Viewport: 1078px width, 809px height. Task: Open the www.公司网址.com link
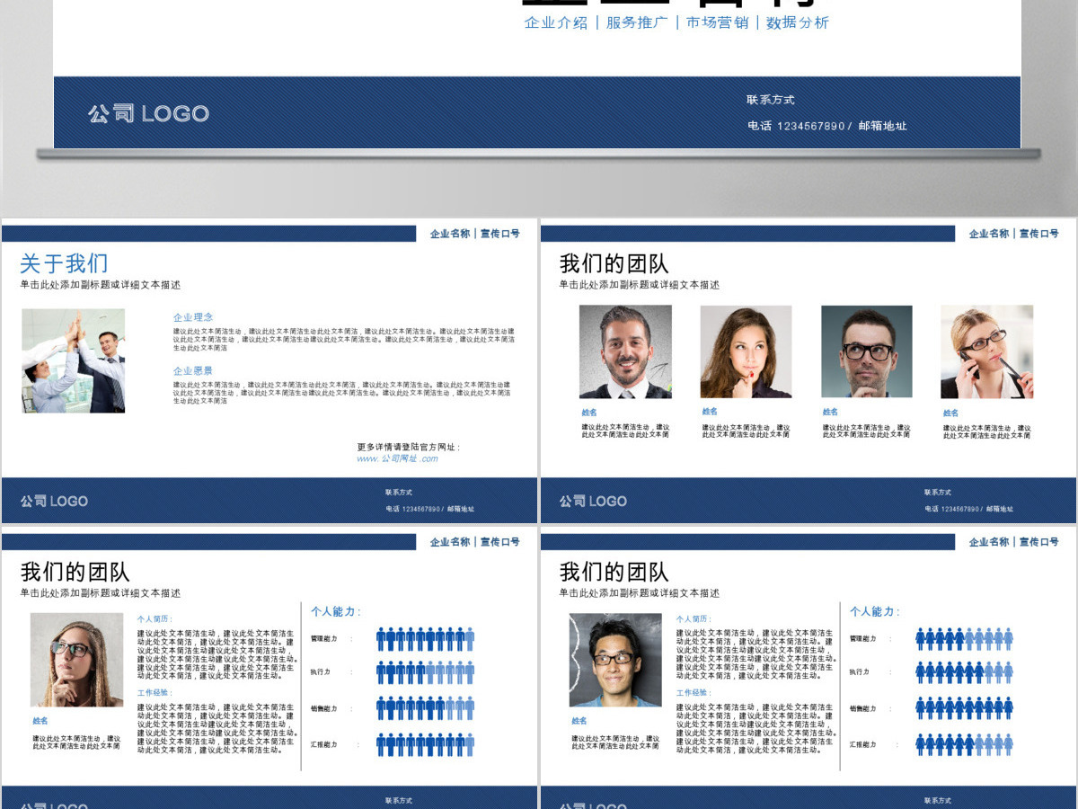coord(397,458)
